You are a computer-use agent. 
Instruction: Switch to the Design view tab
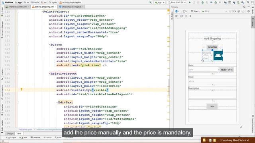tap(10, 133)
